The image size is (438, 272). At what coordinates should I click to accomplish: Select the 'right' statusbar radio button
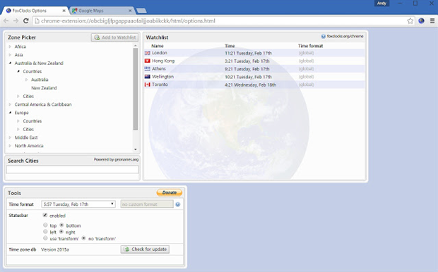tap(61, 232)
